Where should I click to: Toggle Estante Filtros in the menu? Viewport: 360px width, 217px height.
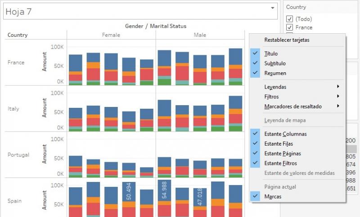(x=281, y=164)
